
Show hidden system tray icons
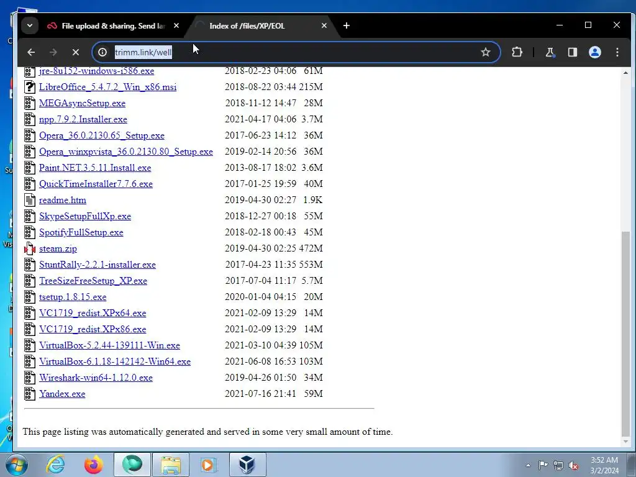[528, 465]
